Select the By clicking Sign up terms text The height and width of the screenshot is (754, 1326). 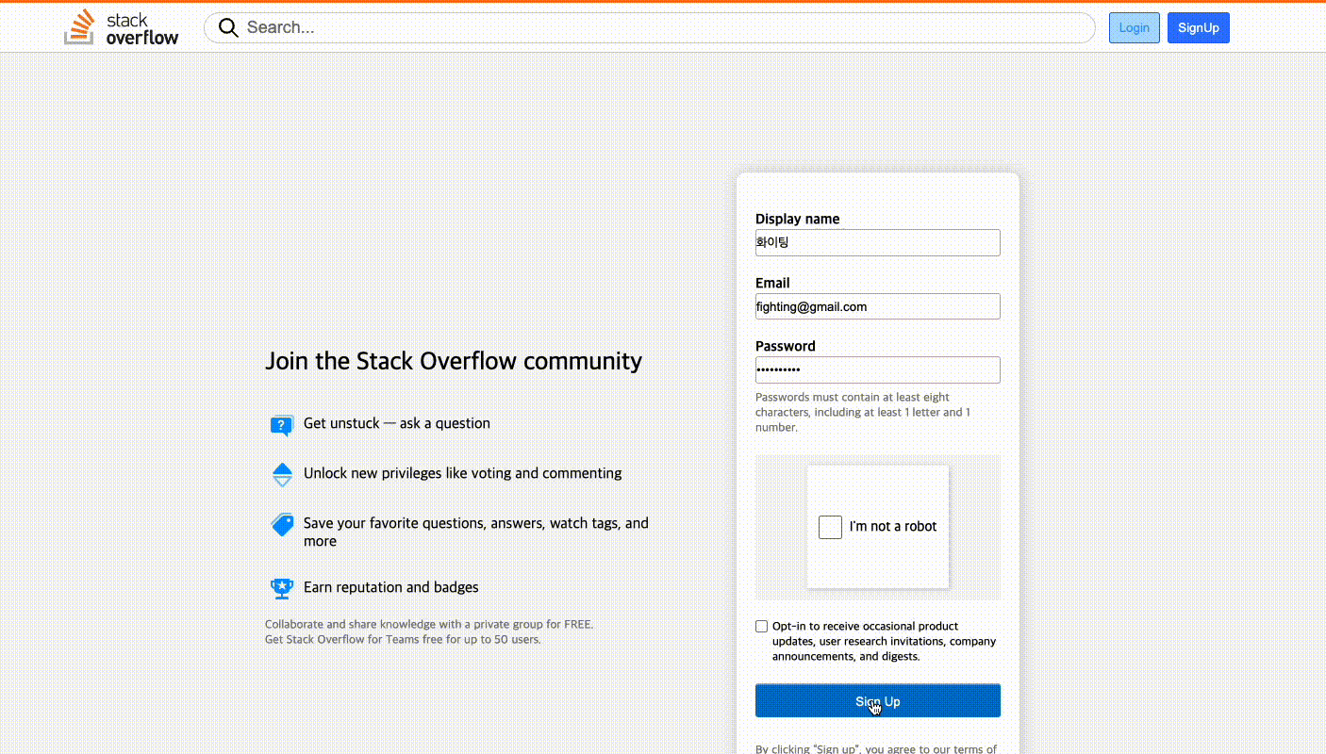click(x=876, y=748)
